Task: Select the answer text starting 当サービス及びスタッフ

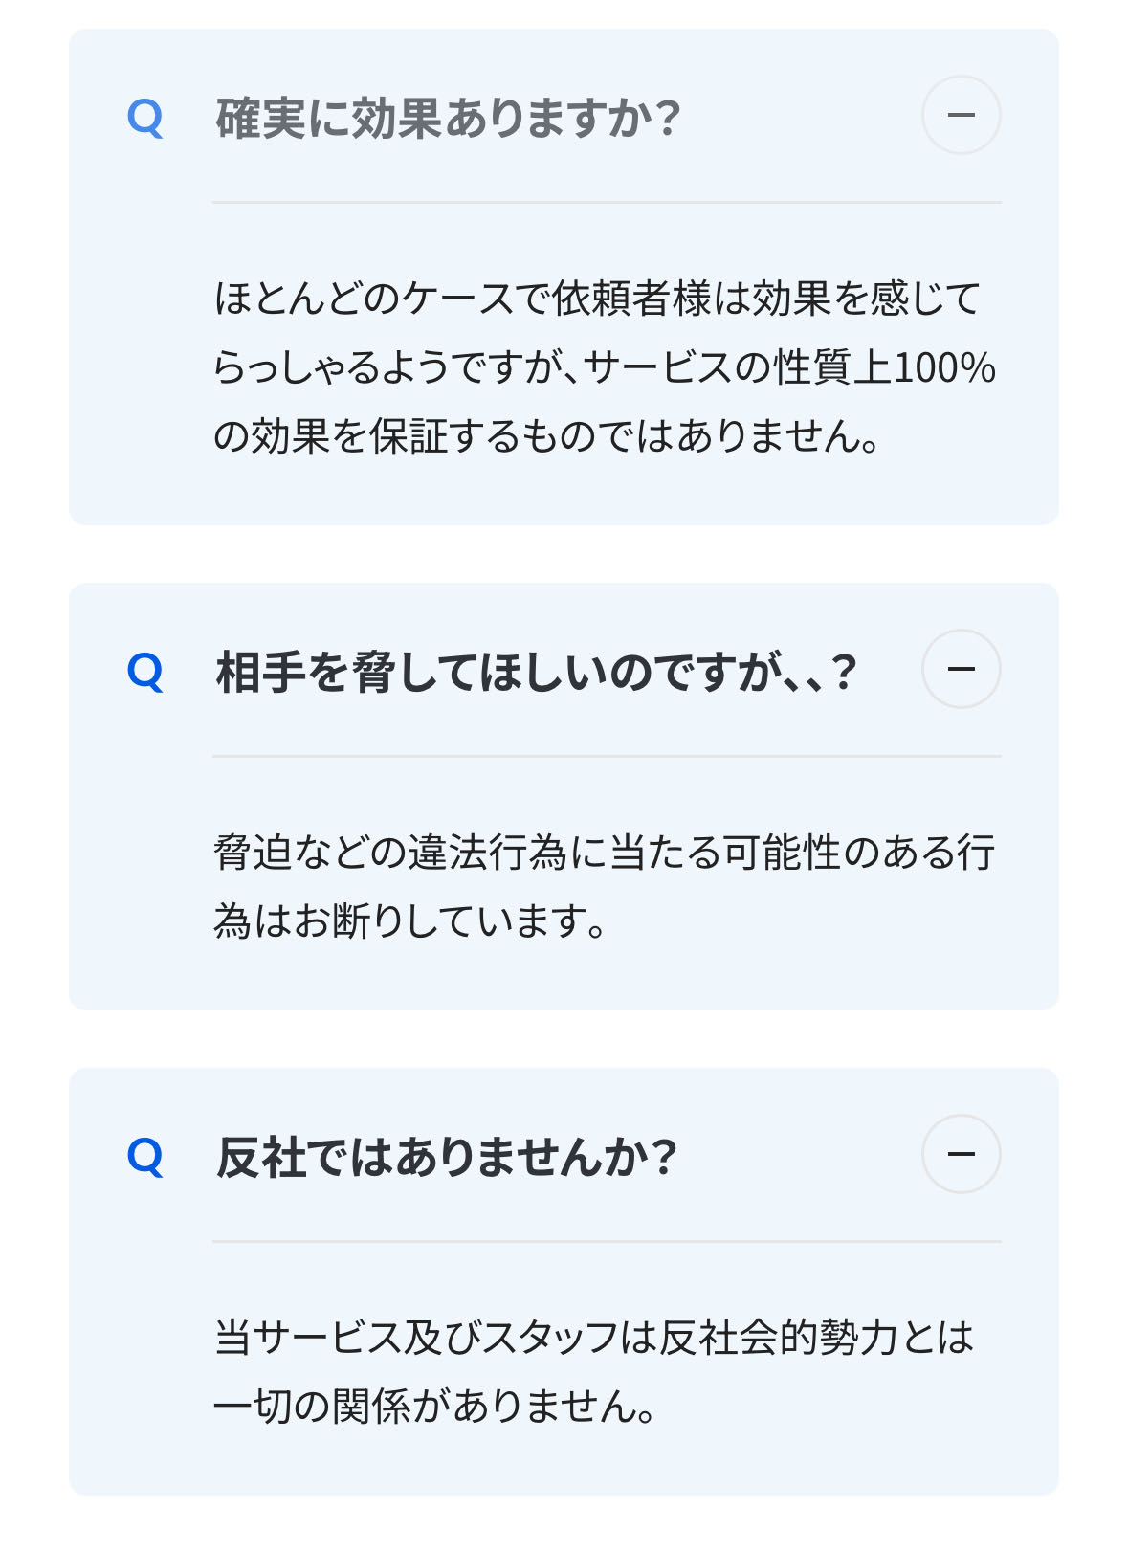Action: click(594, 1372)
